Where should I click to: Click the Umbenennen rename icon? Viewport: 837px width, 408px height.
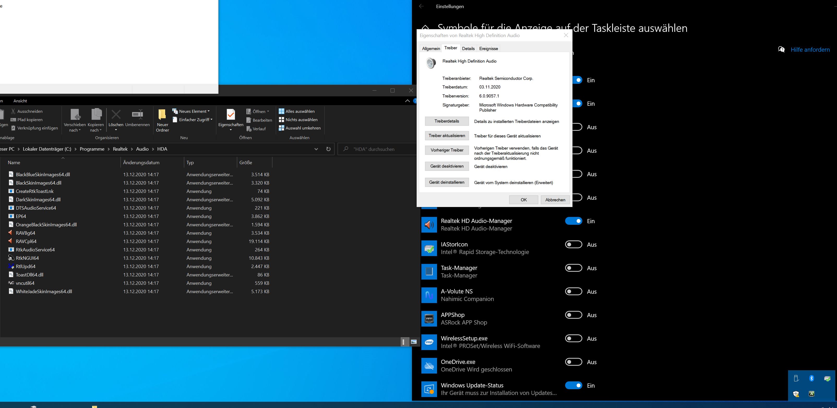point(137,115)
